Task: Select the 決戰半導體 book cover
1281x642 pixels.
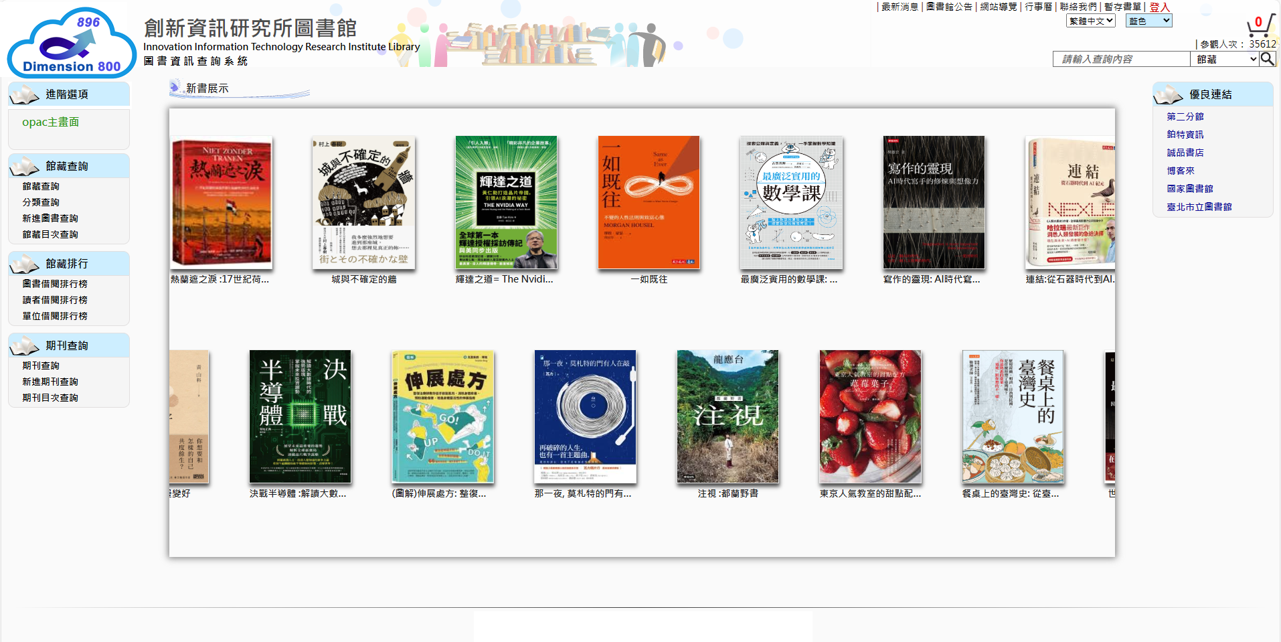Action: [300, 416]
